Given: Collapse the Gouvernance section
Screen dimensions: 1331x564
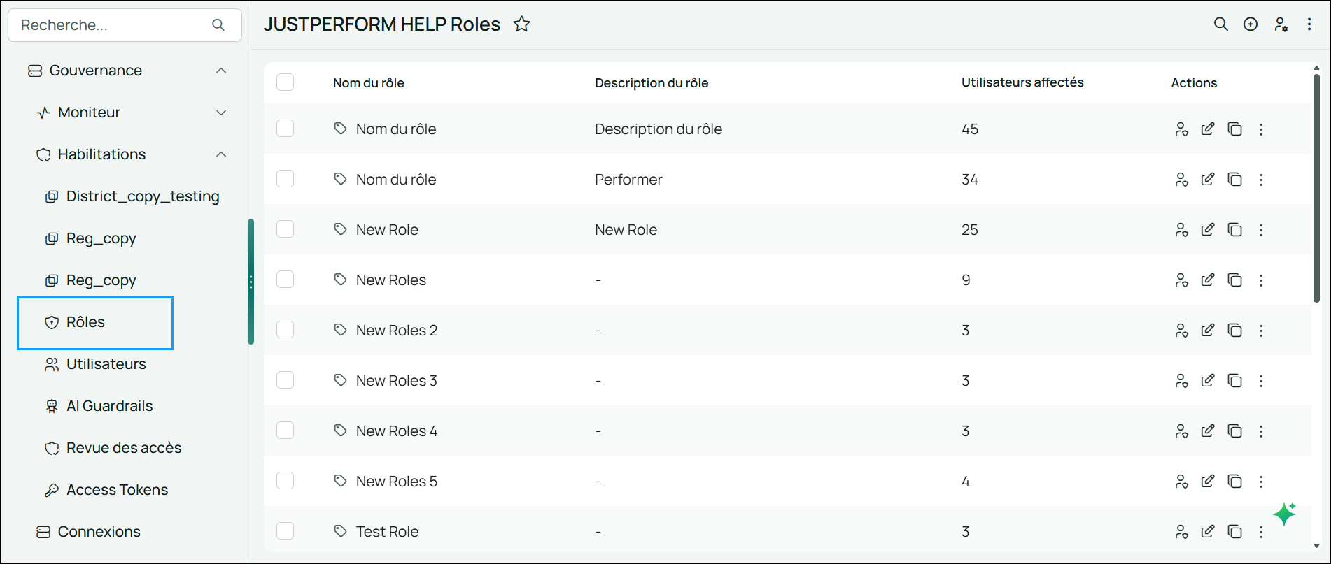Looking at the screenshot, I should click(221, 71).
